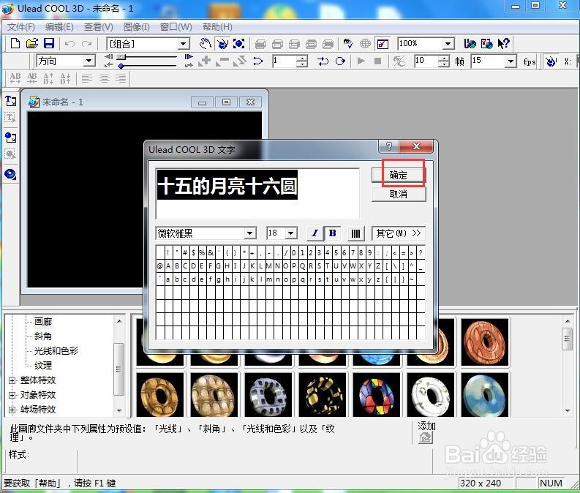The image size is (580, 493).
Task: Select 光线和色彩 in the effects tree
Action: pos(56,350)
